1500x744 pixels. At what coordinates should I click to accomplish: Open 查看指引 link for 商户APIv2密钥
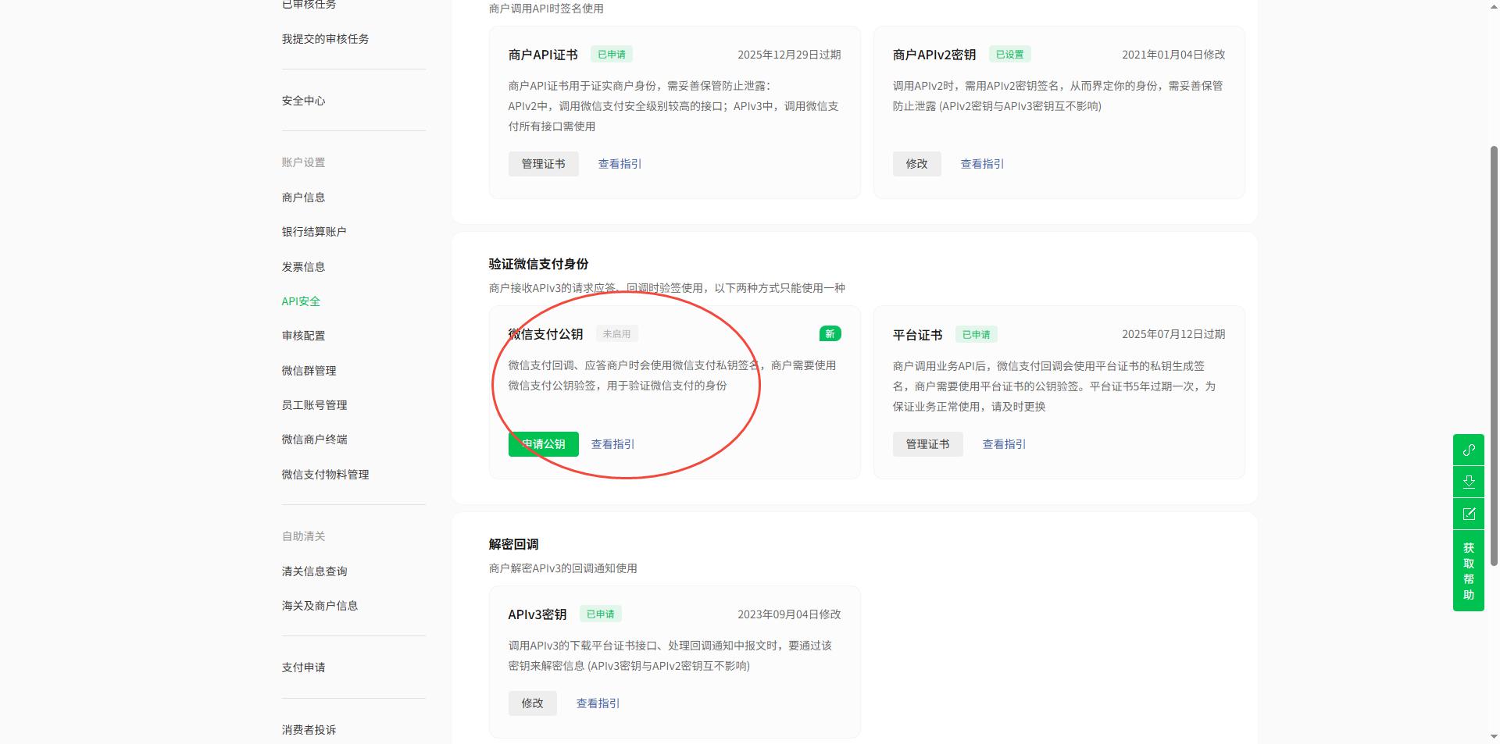[982, 164]
